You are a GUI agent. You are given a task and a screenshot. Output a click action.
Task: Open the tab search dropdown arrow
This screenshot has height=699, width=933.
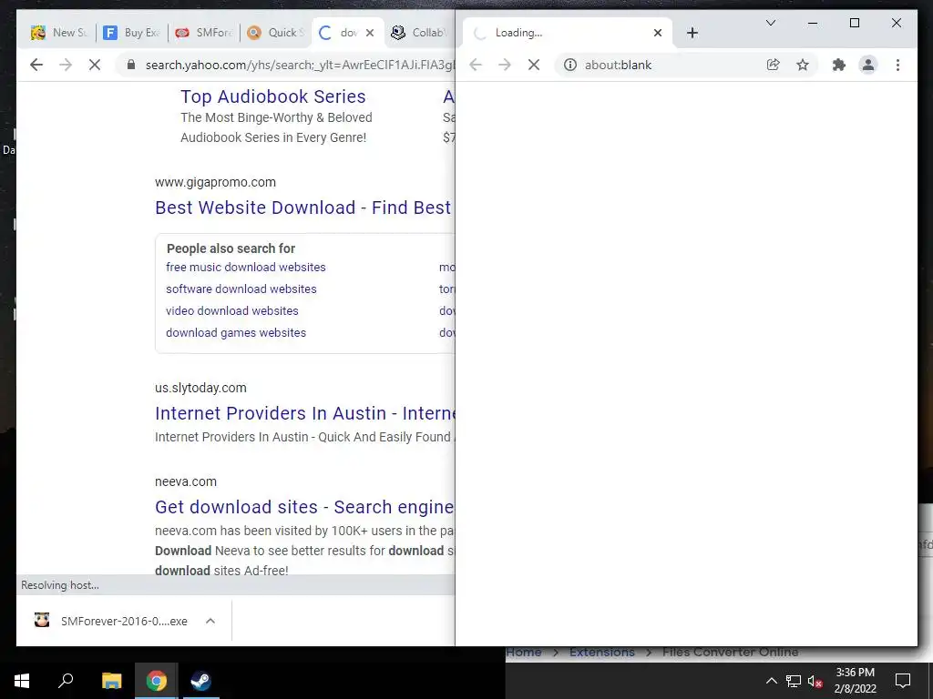[x=771, y=23]
